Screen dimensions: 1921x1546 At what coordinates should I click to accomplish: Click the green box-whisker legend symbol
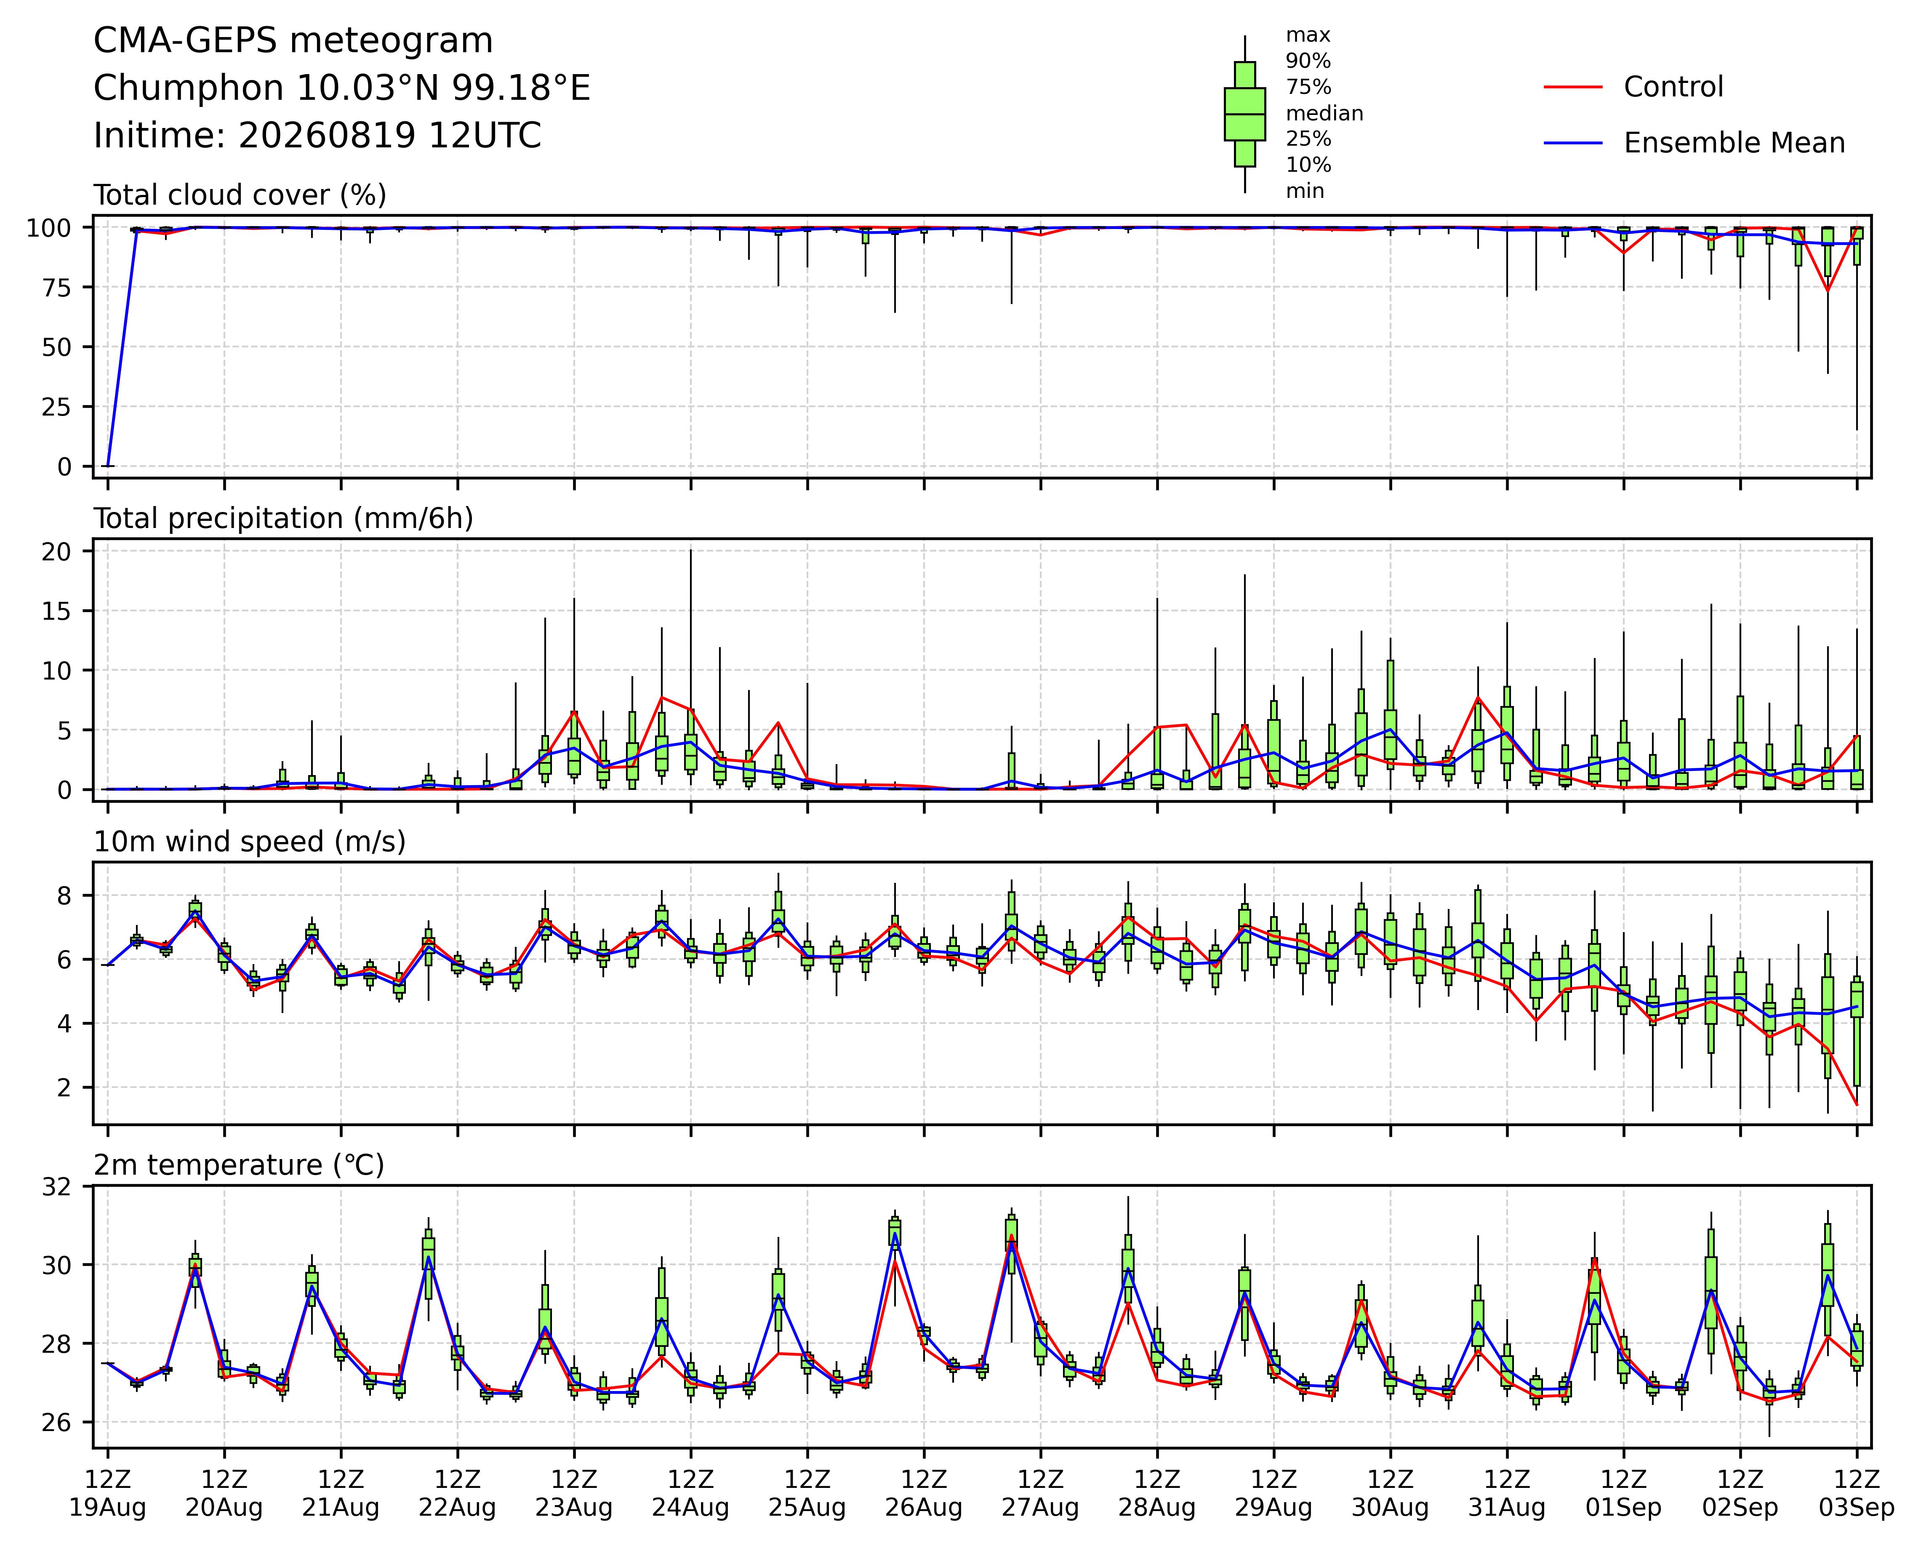point(1245,114)
